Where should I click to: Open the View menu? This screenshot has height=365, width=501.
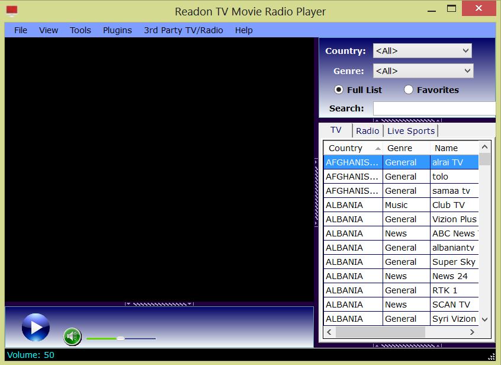pos(49,30)
